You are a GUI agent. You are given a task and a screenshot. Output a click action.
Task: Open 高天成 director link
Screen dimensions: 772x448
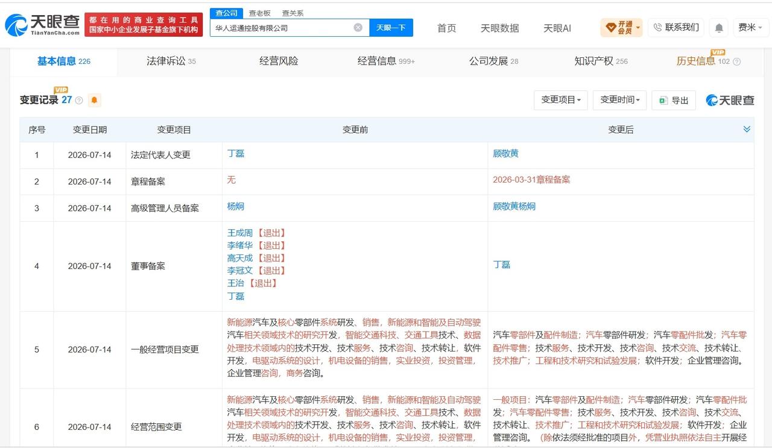point(239,258)
